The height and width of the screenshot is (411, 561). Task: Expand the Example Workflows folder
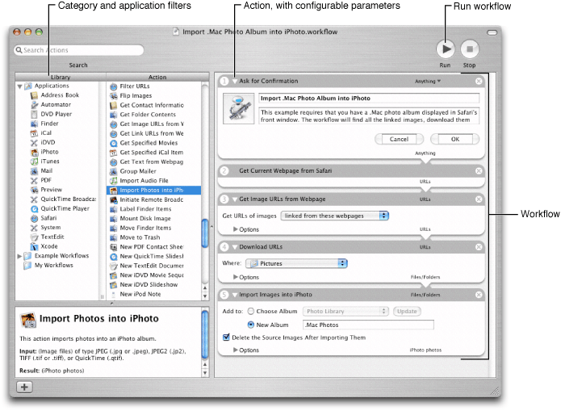pos(20,256)
